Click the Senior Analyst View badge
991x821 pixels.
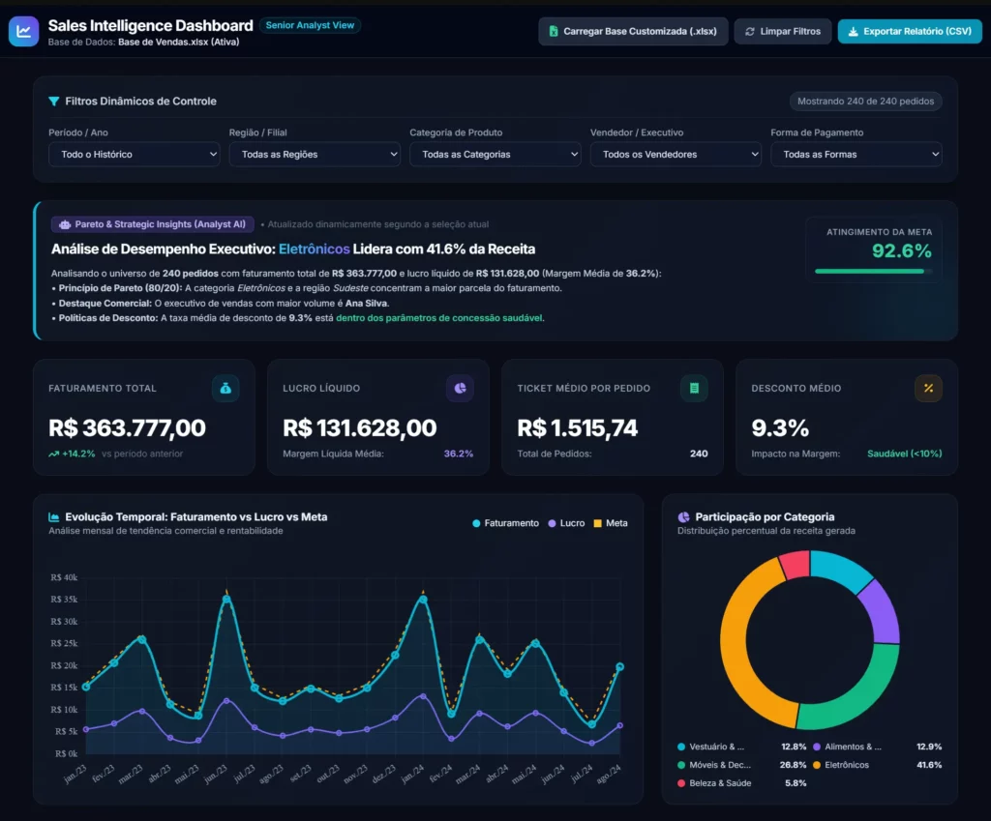(x=310, y=25)
